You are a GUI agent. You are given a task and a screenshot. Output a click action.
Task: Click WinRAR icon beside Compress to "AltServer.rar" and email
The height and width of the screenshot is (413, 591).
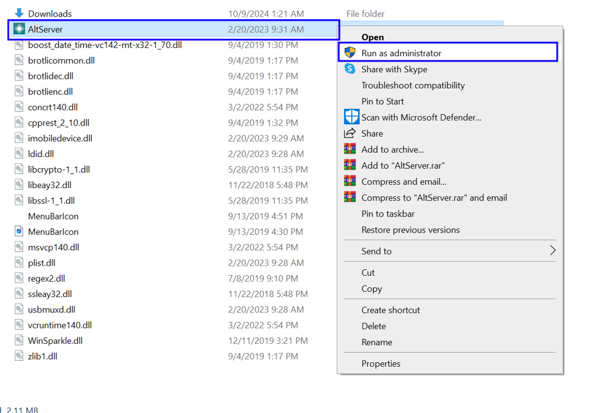point(350,197)
